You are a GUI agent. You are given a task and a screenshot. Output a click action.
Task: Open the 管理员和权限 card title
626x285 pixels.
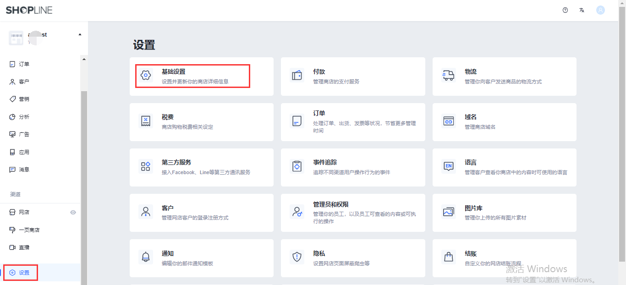[331, 204]
